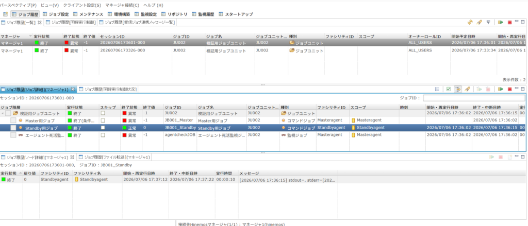Close the ジョブ履歴[一覧] tab
Viewport: 528px width, 226px height.
pos(39,23)
